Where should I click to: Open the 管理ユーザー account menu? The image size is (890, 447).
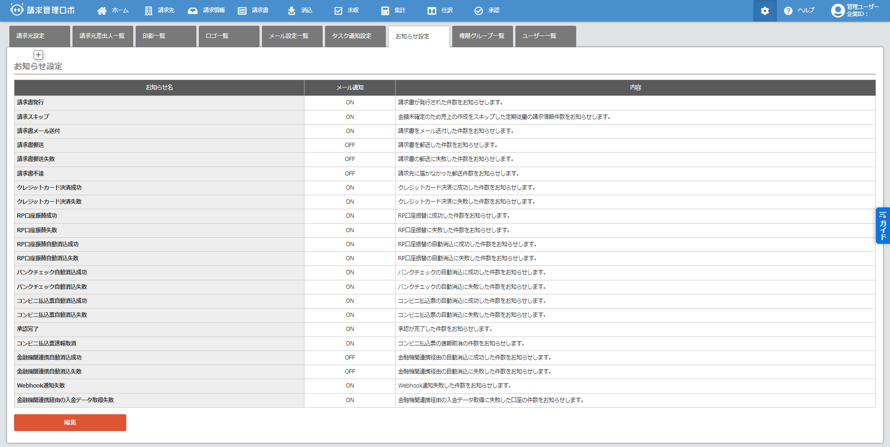[856, 10]
